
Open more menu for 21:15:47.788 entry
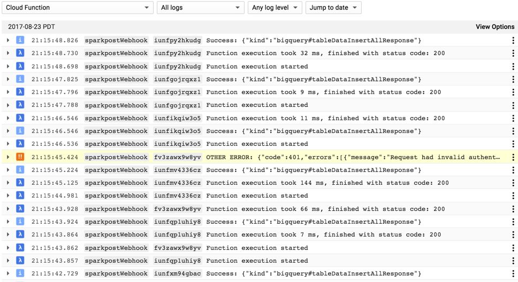(513, 105)
